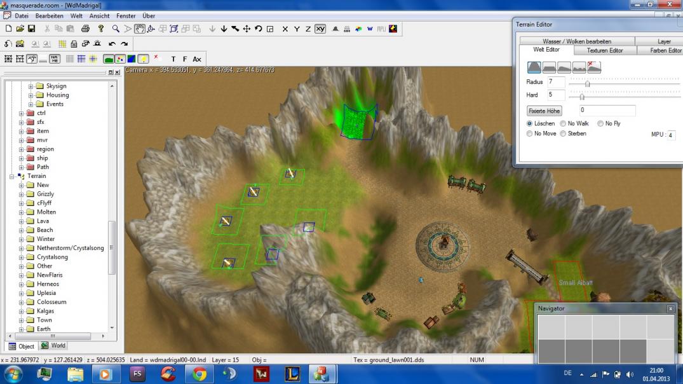Viewport: 683px width, 384px height.
Task: Select the No Walk radio button
Action: (562, 123)
